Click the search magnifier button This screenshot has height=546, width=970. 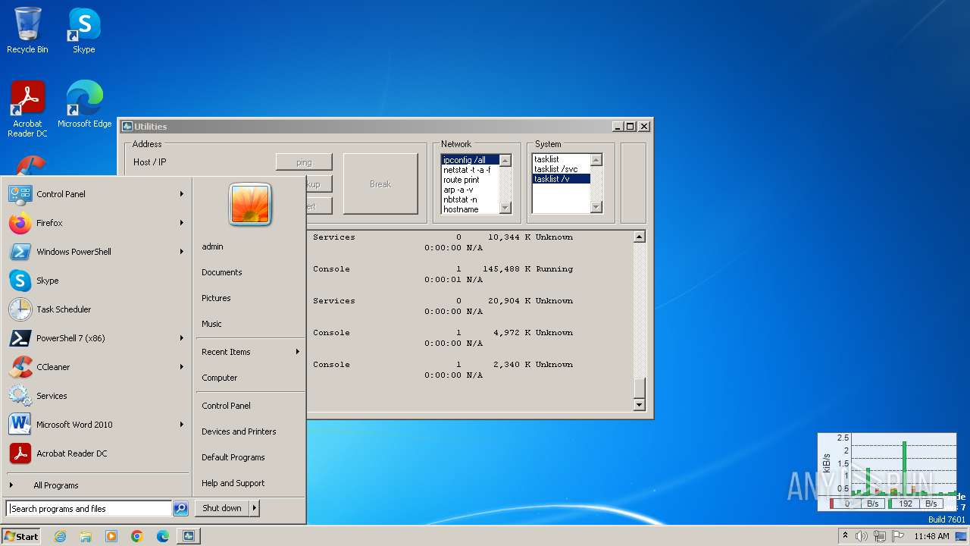pos(180,509)
